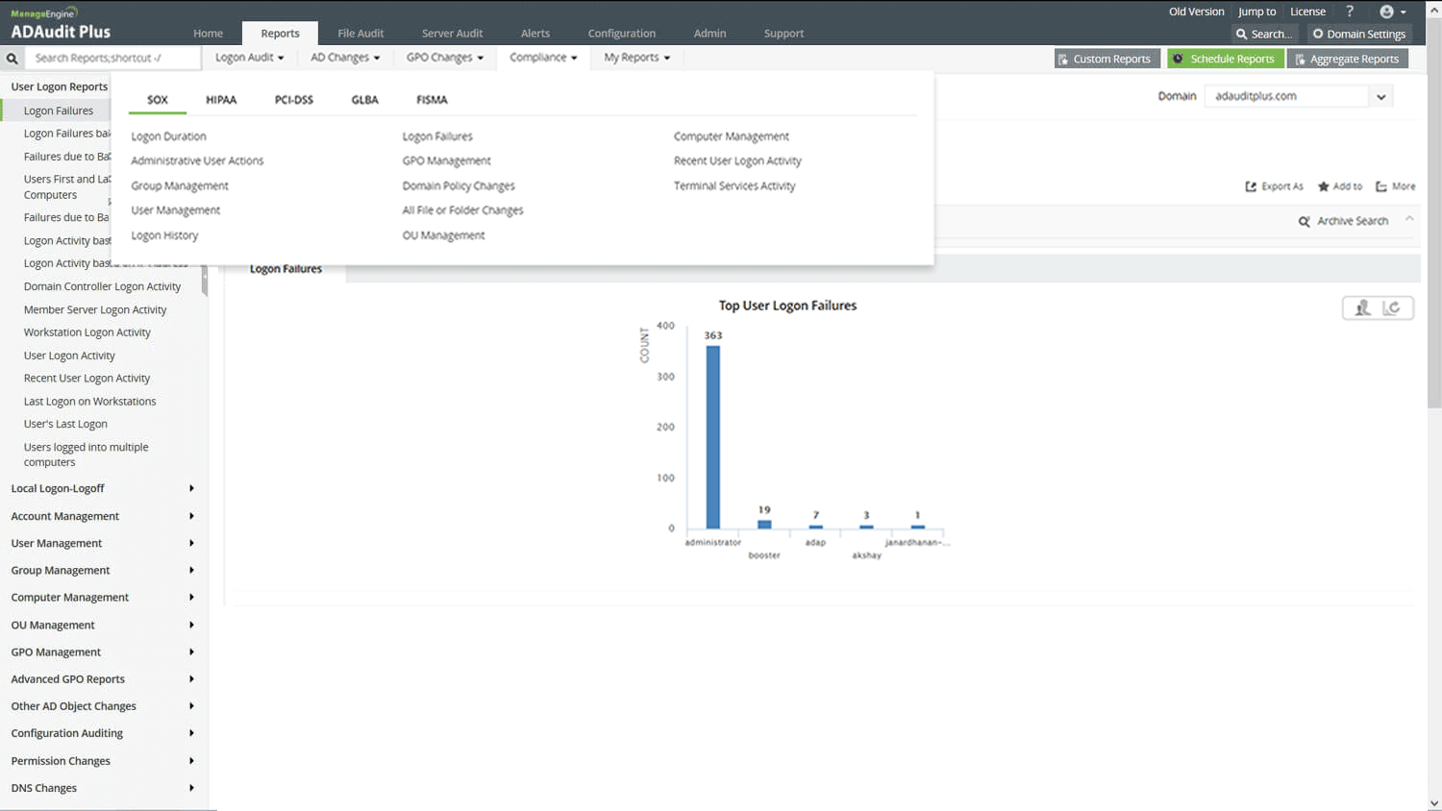1442x811 pixels.
Task: Open the Alerts tab
Action: pos(535,33)
